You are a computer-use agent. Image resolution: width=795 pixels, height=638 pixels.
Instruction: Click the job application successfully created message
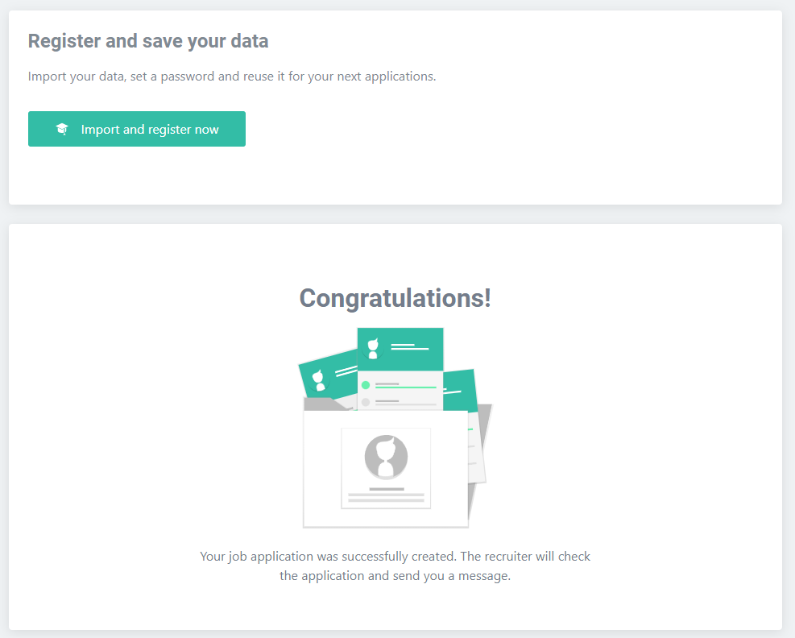coord(395,566)
